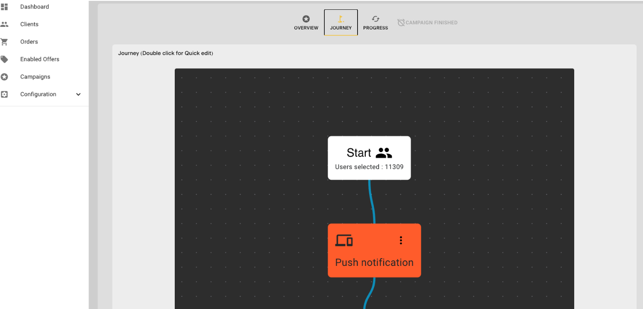Screen dimensions: 643x309
Task: Select the Journey tab
Action: [341, 23]
